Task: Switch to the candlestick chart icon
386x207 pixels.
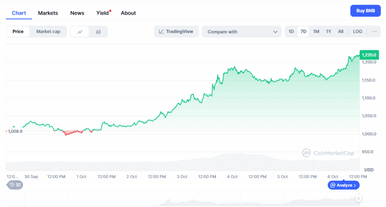Action: click(x=98, y=32)
